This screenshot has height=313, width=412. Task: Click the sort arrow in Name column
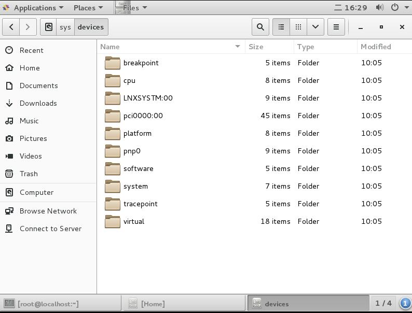point(238,47)
